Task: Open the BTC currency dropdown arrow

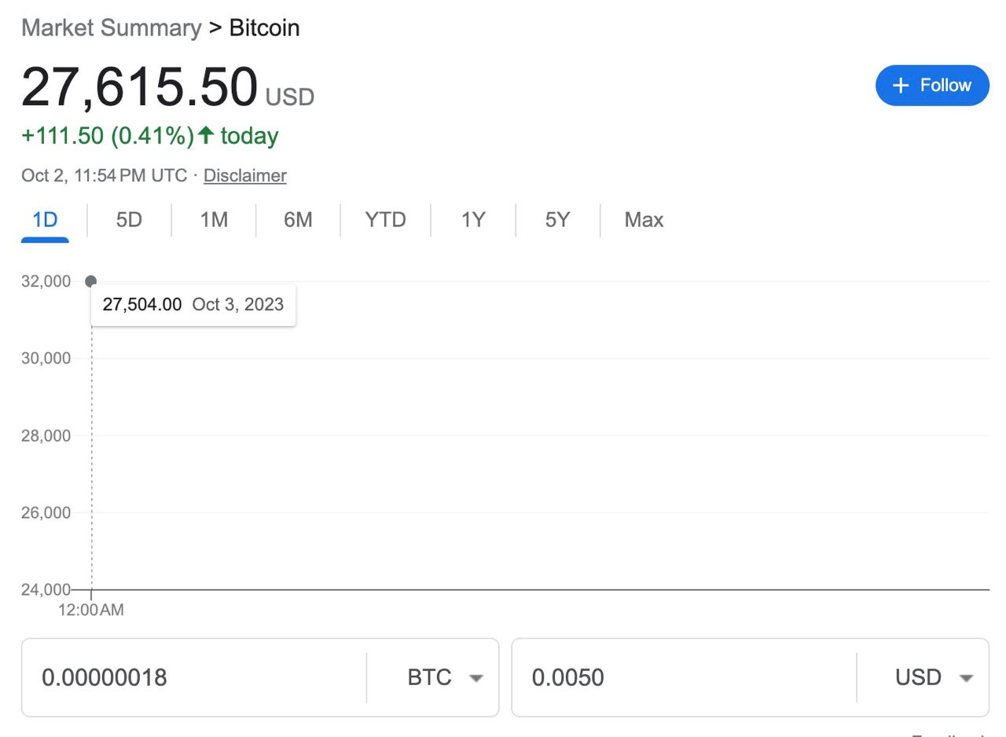Action: click(x=475, y=678)
